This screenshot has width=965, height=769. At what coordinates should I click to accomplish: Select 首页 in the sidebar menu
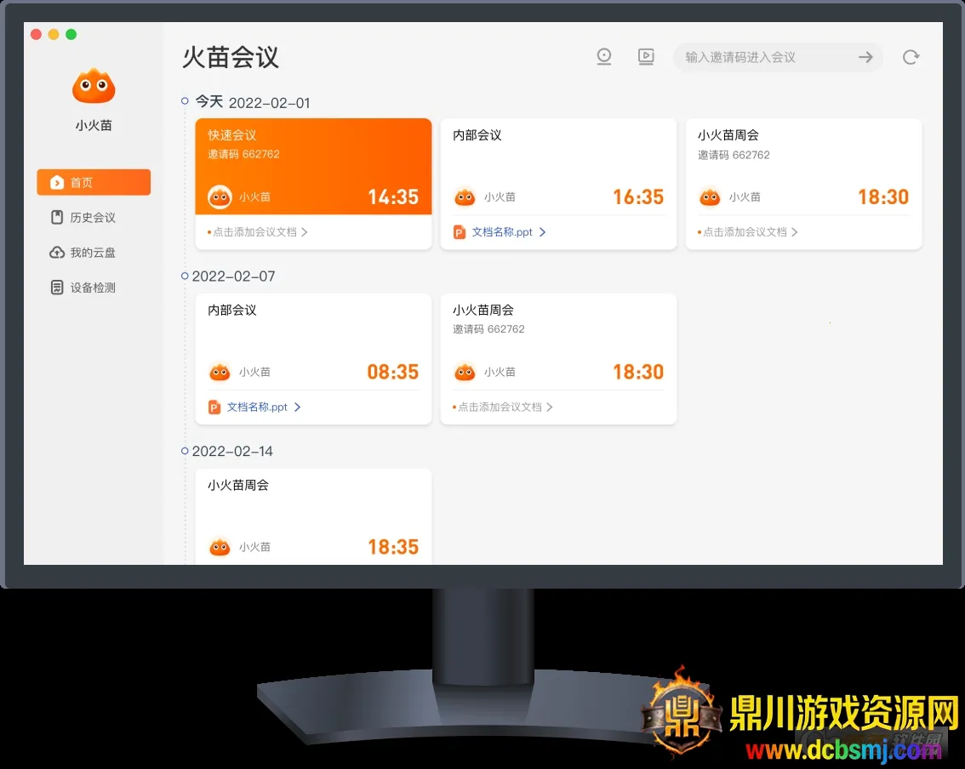tap(94, 182)
